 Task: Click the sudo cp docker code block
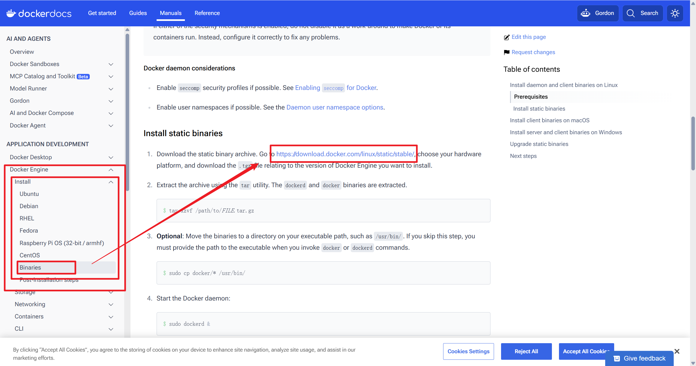323,273
